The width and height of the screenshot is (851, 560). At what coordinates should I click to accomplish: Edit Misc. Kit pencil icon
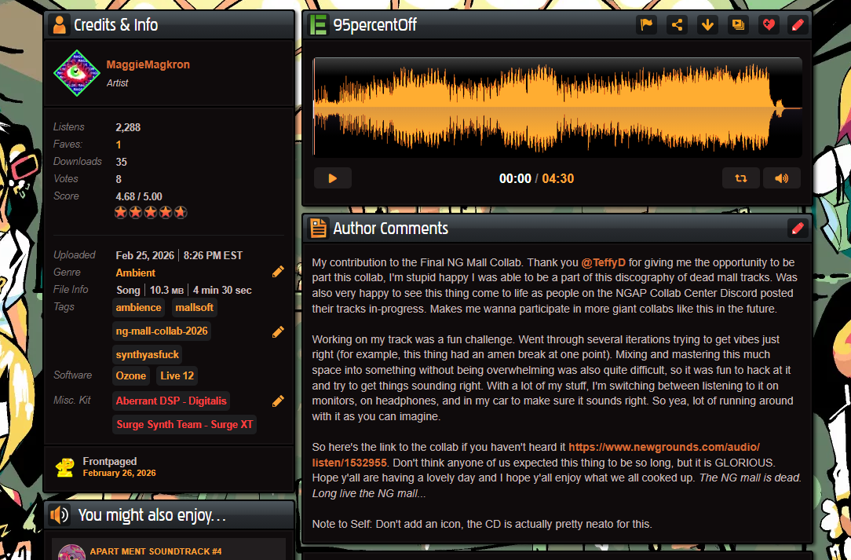pos(278,401)
